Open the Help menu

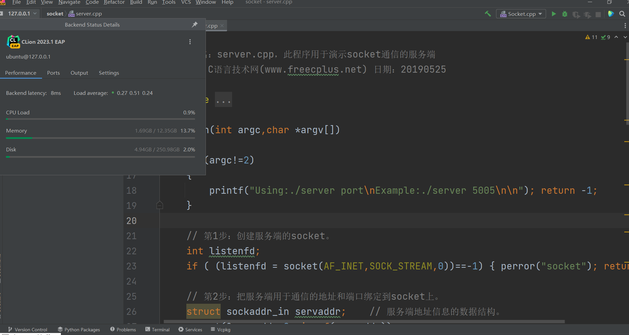point(227,2)
